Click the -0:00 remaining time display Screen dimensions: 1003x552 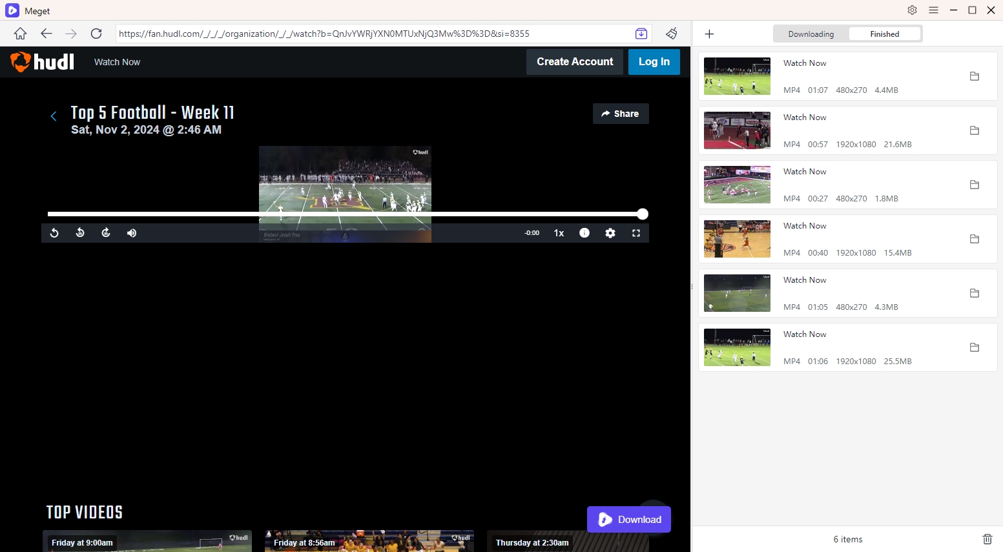click(532, 233)
